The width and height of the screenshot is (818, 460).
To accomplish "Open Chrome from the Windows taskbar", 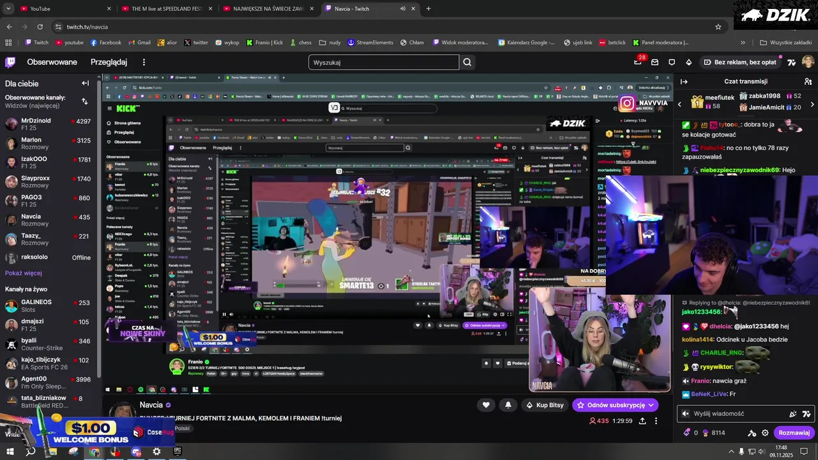I will point(94,451).
